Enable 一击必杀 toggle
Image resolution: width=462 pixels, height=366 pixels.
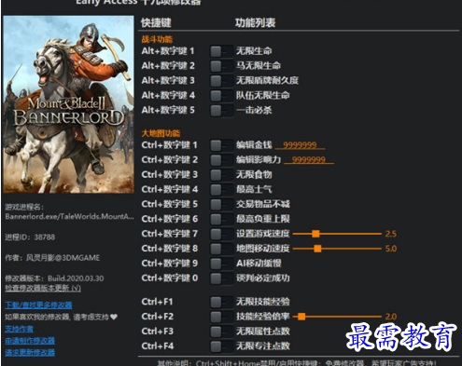(x=221, y=110)
